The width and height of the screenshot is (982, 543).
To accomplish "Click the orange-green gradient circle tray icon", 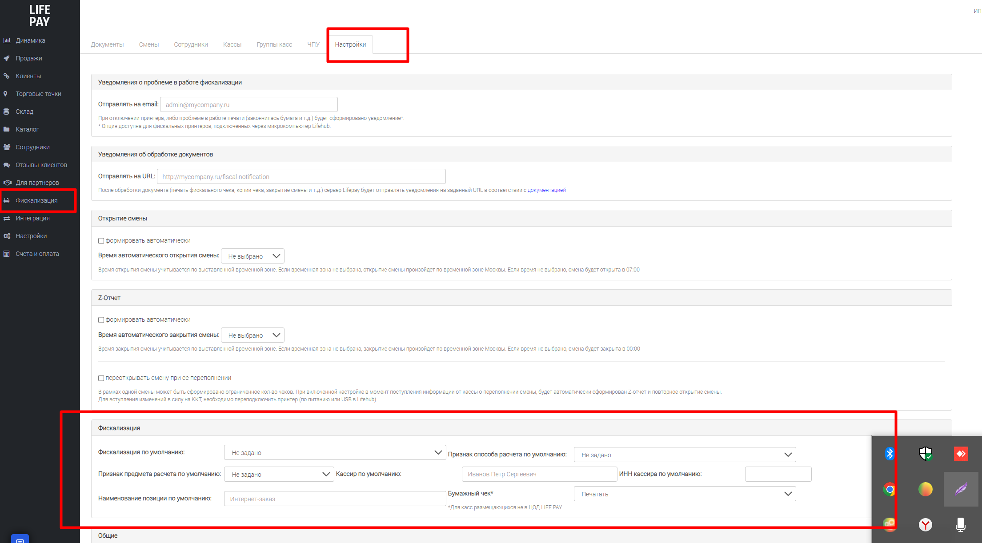I will coord(926,489).
